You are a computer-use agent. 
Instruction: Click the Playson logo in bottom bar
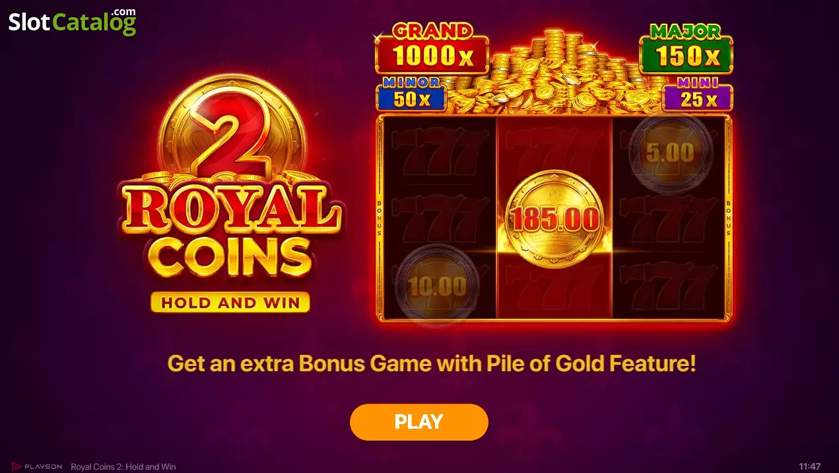click(37, 466)
